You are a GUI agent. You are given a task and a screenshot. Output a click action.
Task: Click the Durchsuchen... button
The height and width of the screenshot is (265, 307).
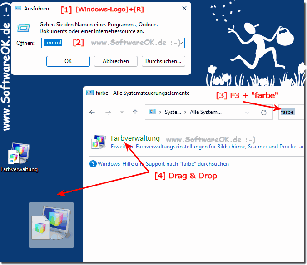163,61
